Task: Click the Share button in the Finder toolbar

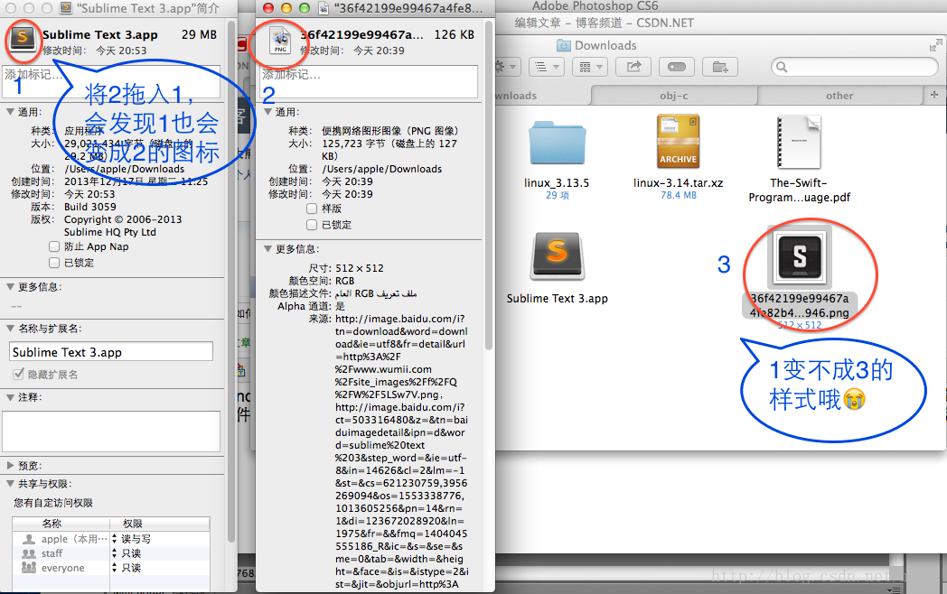Action: [633, 67]
